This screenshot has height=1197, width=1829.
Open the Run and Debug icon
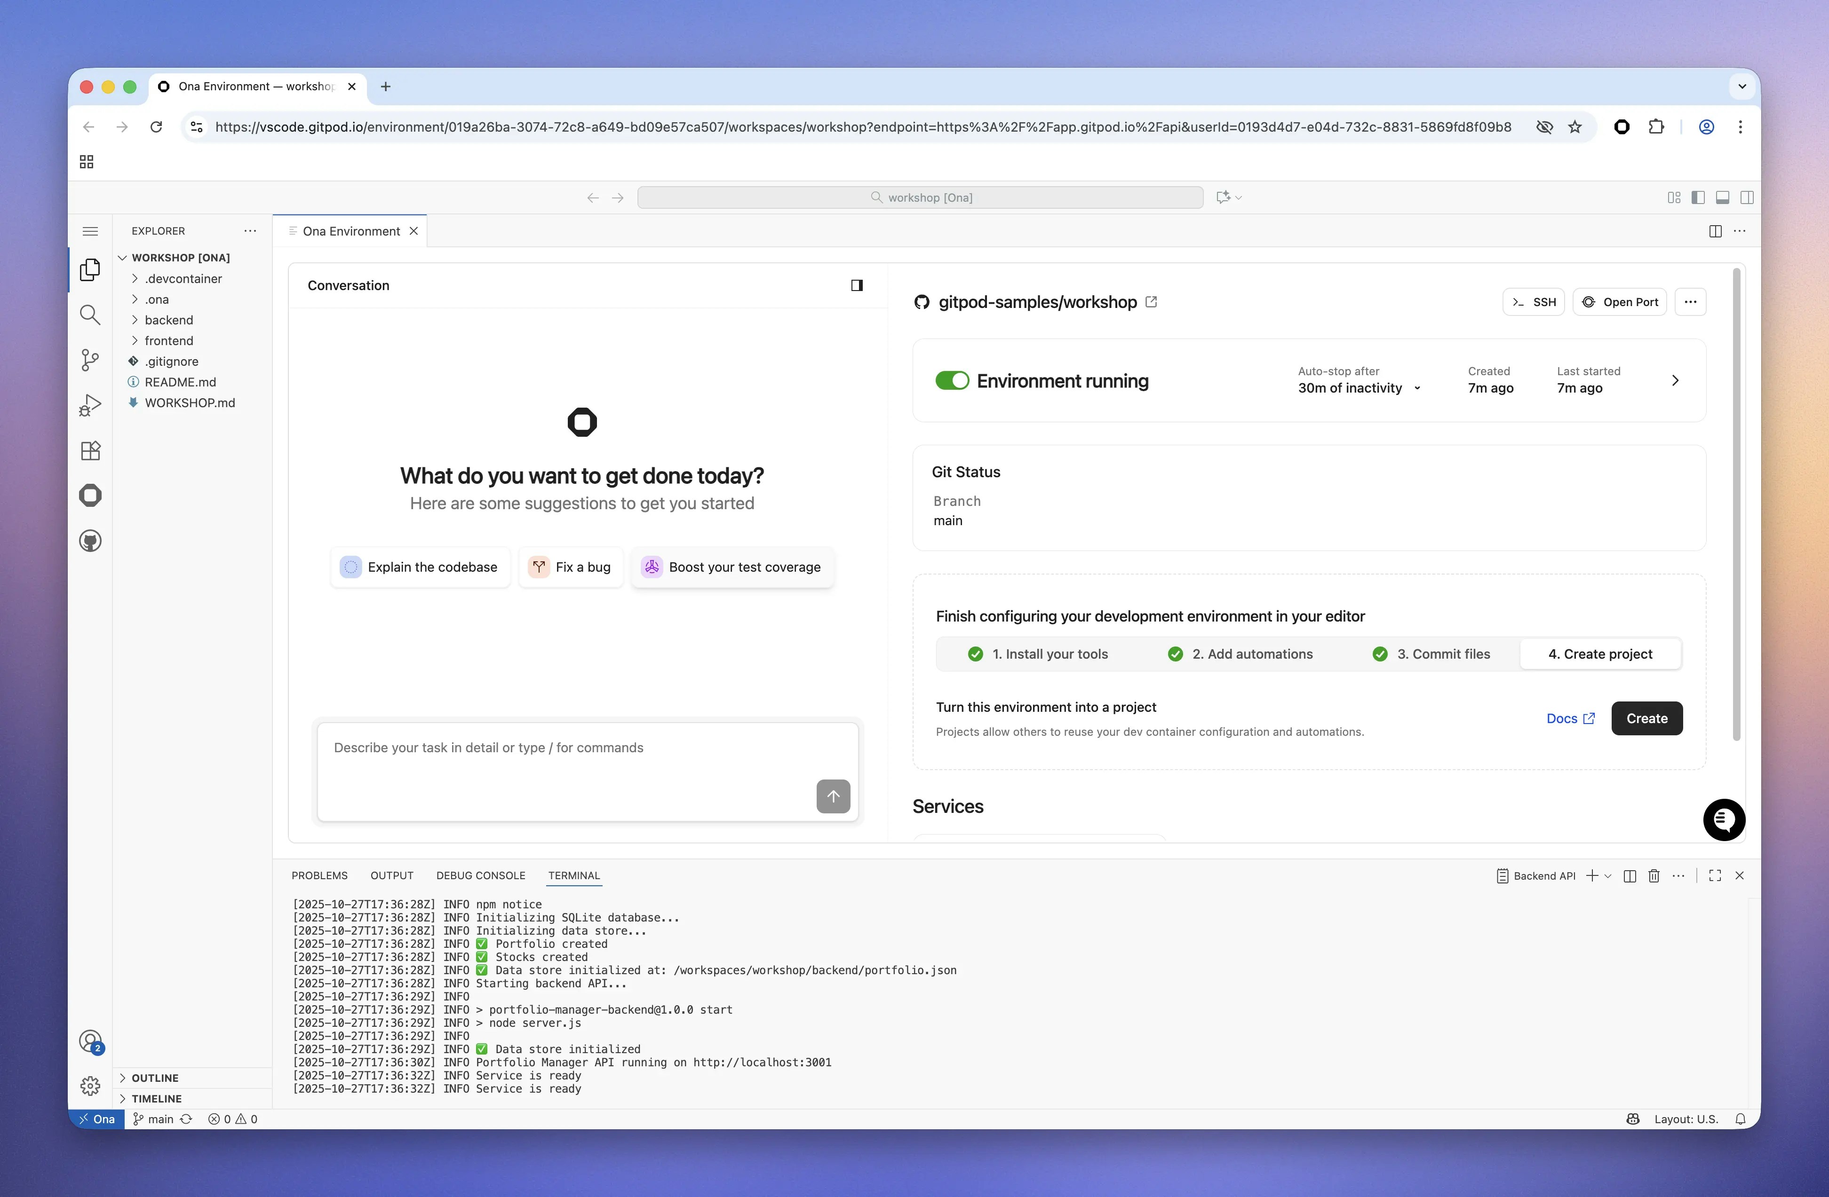tap(90, 405)
